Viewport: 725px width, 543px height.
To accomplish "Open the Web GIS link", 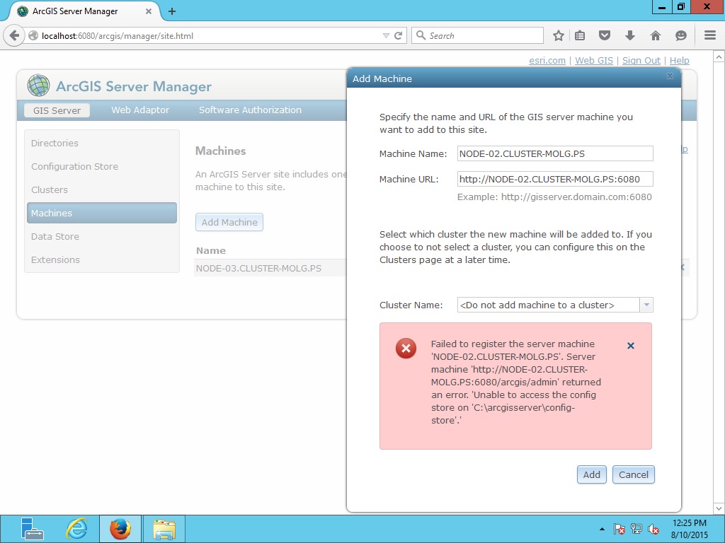I will point(594,61).
